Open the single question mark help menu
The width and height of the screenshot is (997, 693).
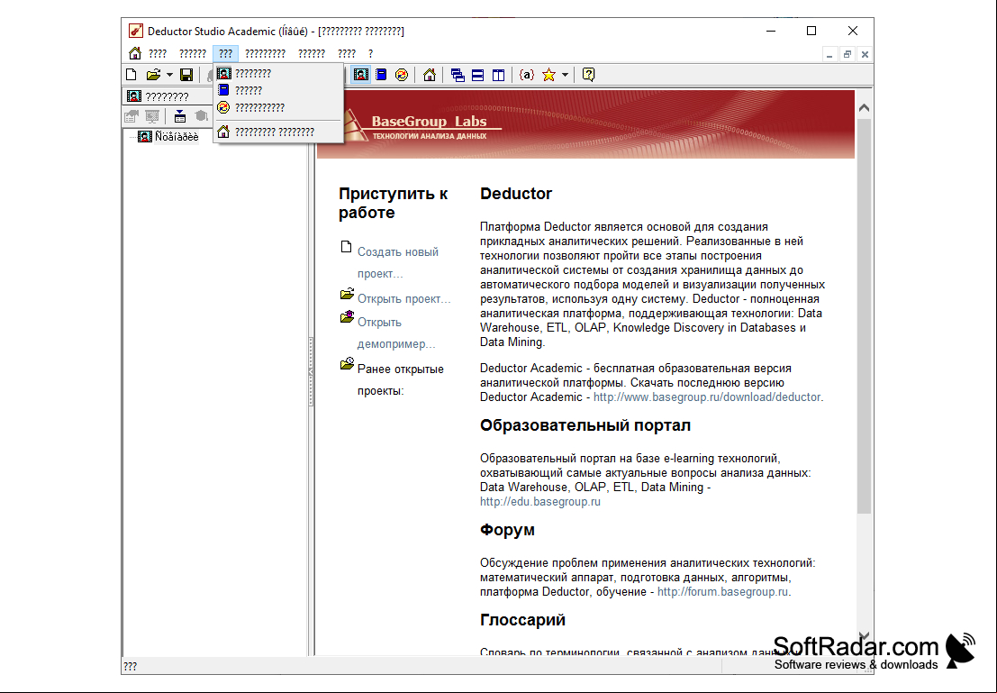tap(371, 53)
